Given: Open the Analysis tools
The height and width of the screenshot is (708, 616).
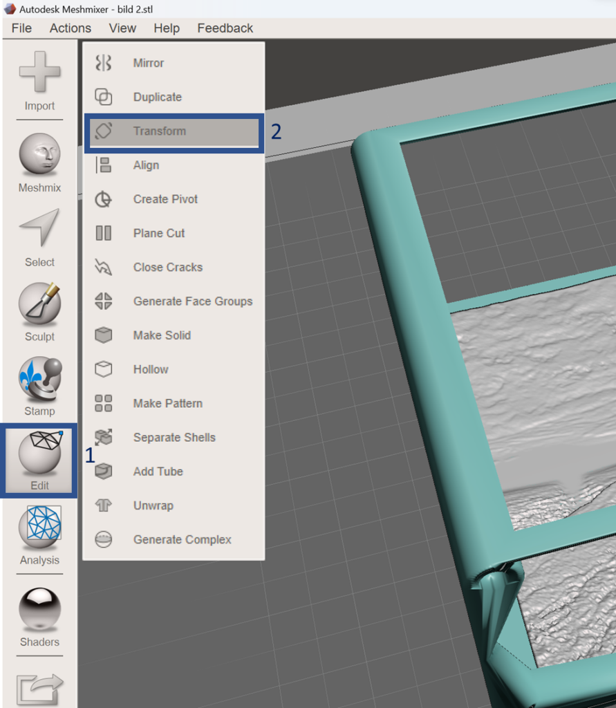Looking at the screenshot, I should [39, 536].
